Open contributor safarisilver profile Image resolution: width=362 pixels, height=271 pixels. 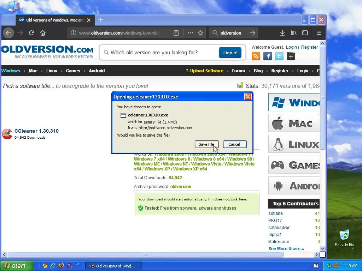pos(279,228)
